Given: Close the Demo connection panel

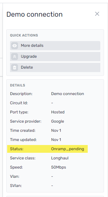Looking at the screenshot, I should (x=97, y=14).
